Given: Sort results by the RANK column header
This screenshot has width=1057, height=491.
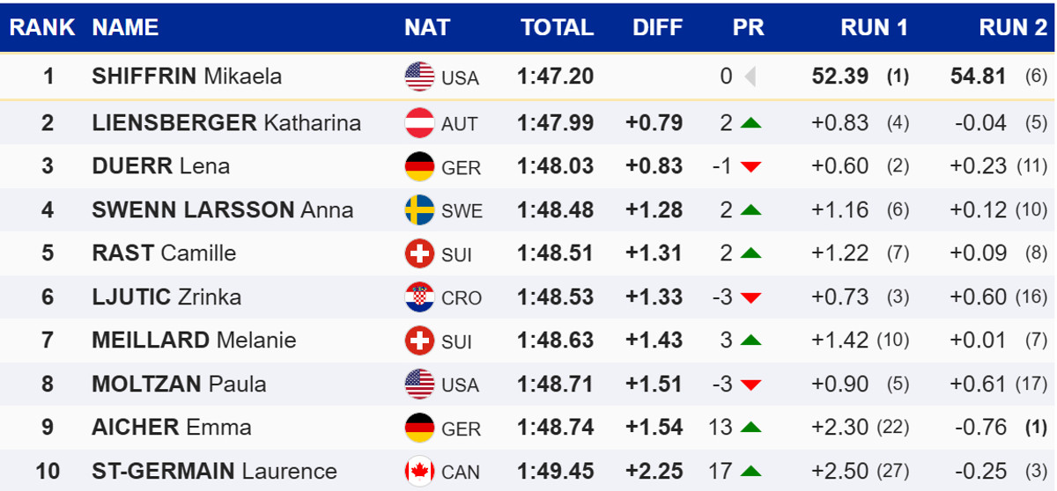Looking at the screenshot, I should click(42, 27).
